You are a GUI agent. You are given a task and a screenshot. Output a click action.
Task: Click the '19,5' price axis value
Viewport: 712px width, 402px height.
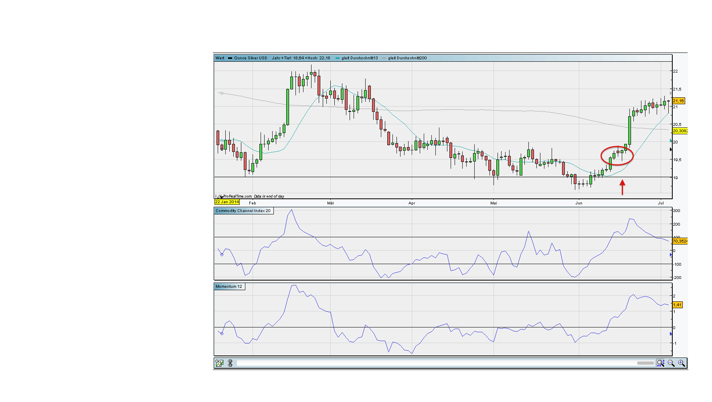[677, 160]
